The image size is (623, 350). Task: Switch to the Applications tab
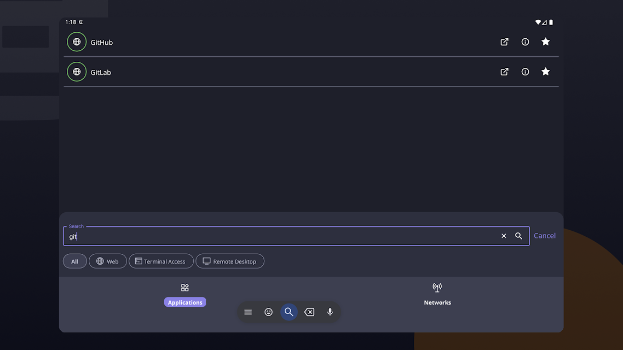tap(184, 294)
